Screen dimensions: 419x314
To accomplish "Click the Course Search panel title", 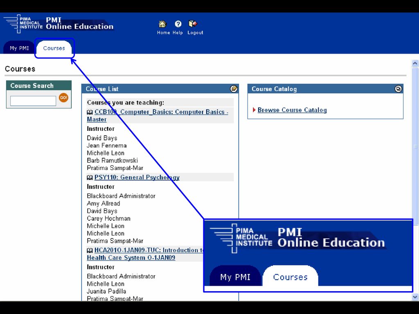I will coord(32,86).
